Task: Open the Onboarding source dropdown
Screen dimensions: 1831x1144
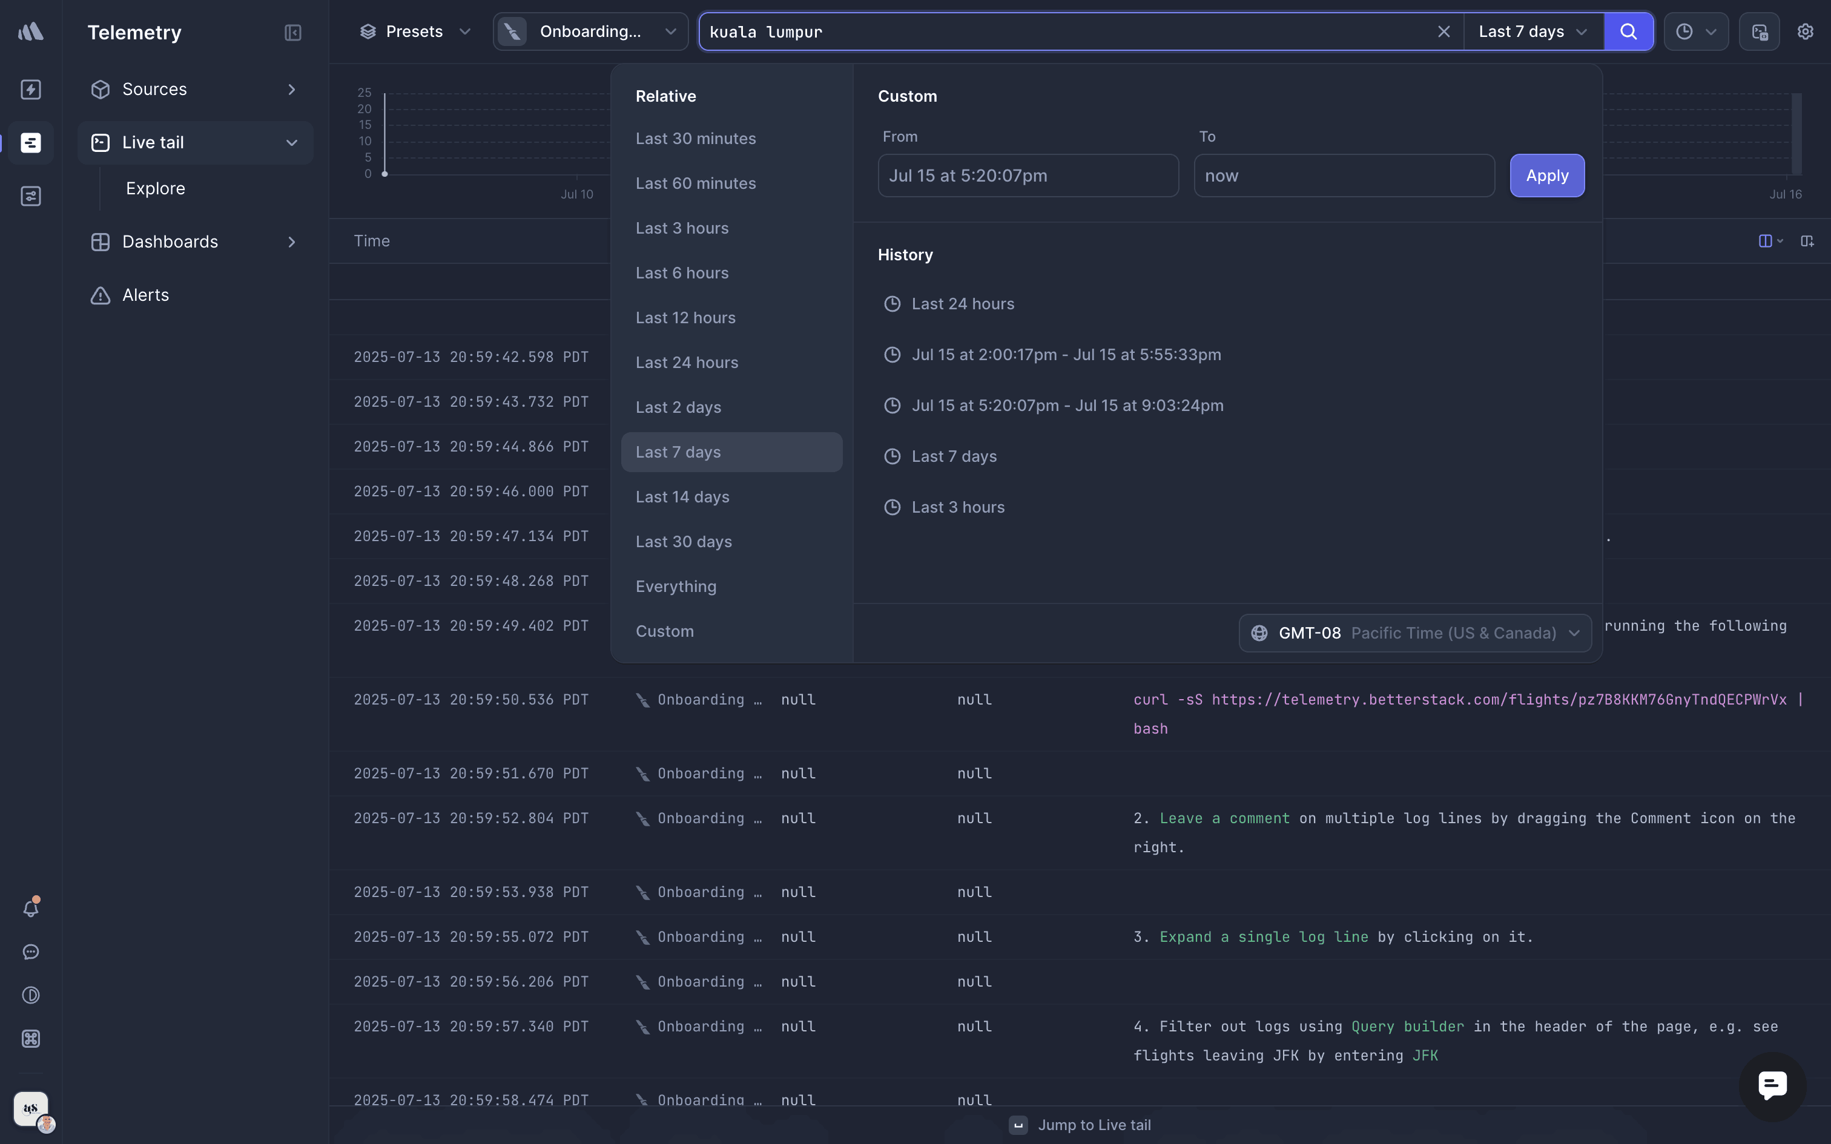Action: pos(590,31)
